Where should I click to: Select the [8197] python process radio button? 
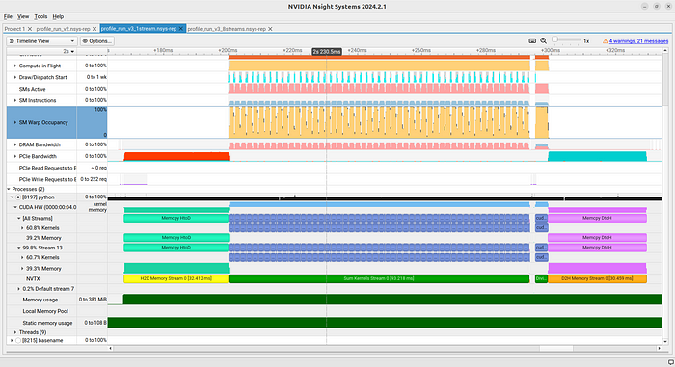click(x=18, y=197)
